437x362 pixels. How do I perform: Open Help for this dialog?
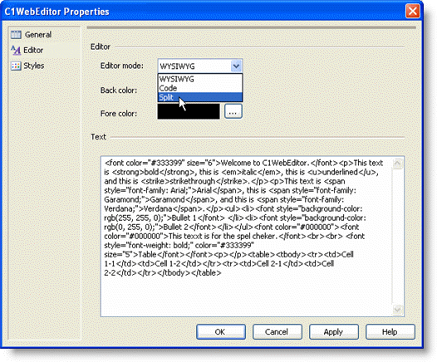pyautogui.click(x=390, y=332)
